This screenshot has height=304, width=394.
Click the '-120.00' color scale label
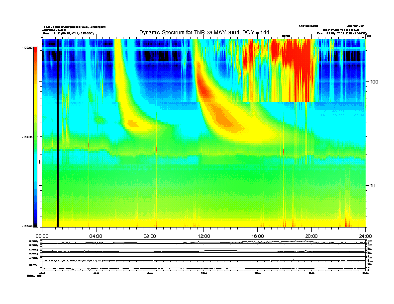(27, 48)
